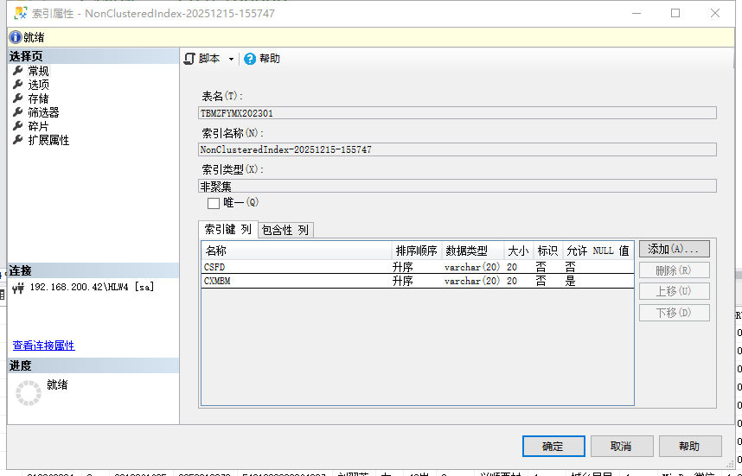This screenshot has width=742, height=476.
Task: Open the 筛选器 page in sidebar
Action: (x=43, y=112)
